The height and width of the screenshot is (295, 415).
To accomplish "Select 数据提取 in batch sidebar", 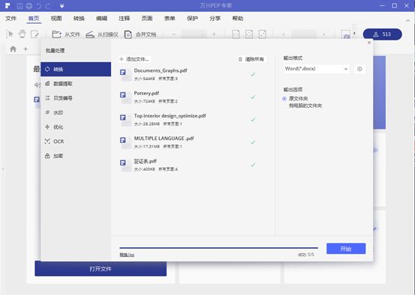I will pyautogui.click(x=76, y=84).
